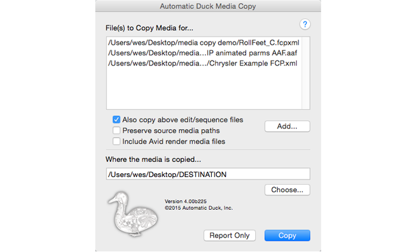Uncheck Also copy above edit/sequence files
The height and width of the screenshot is (252, 411).
[117, 120]
